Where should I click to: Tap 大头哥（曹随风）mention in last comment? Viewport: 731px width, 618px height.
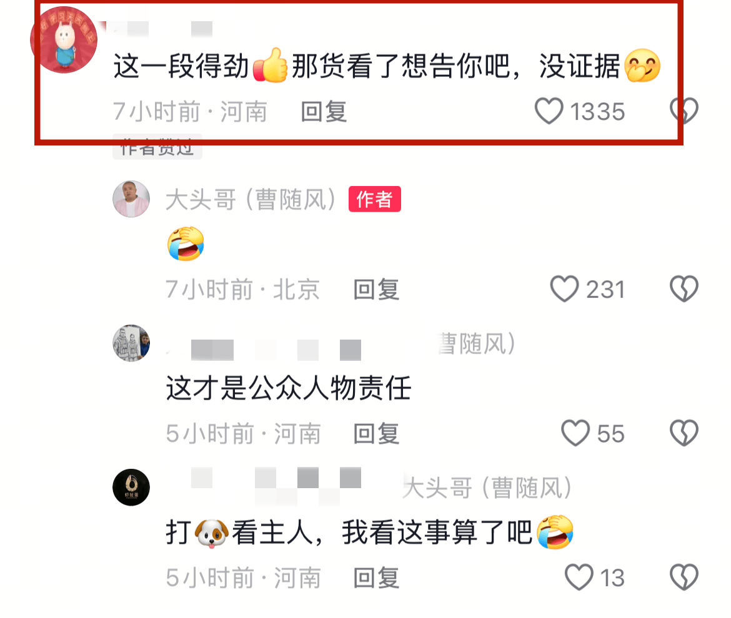[487, 488]
